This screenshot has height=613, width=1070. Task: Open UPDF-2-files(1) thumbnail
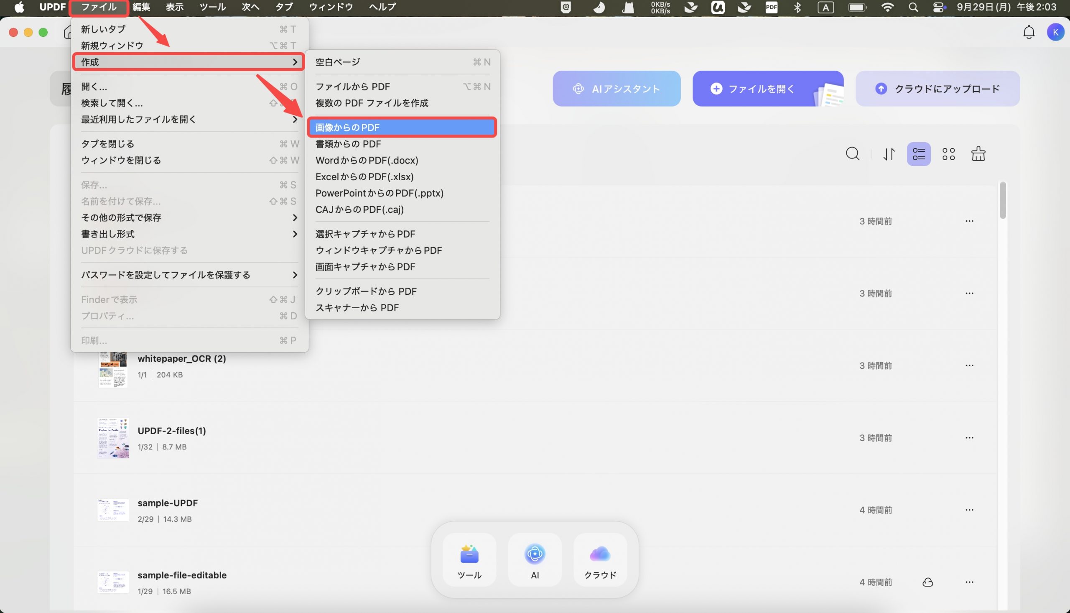[x=113, y=438]
